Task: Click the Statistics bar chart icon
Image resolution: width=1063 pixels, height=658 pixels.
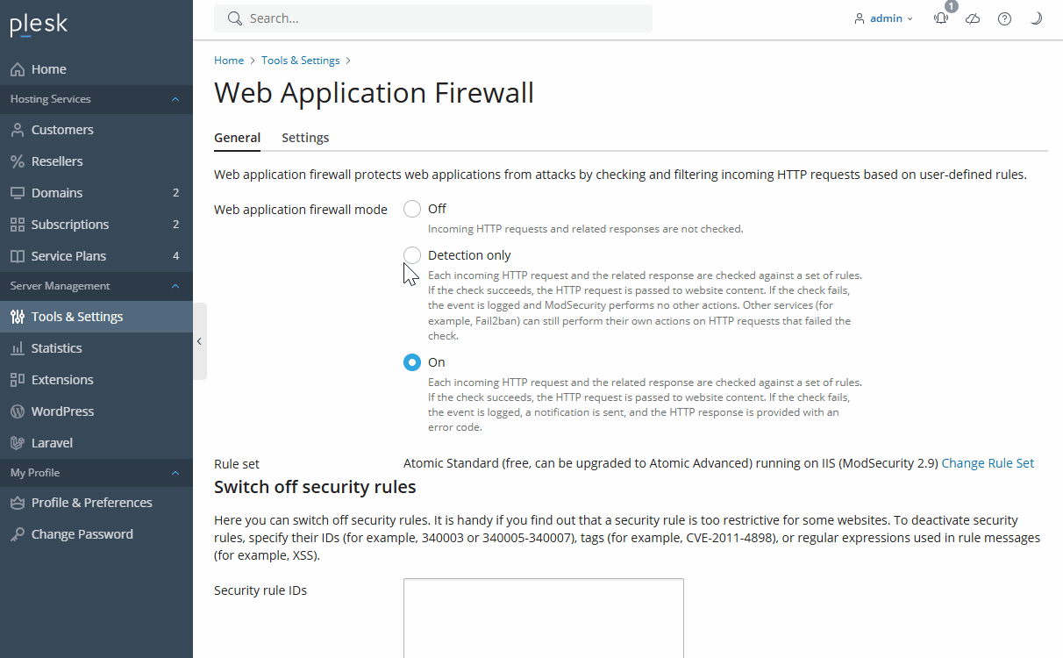Action: coord(18,348)
